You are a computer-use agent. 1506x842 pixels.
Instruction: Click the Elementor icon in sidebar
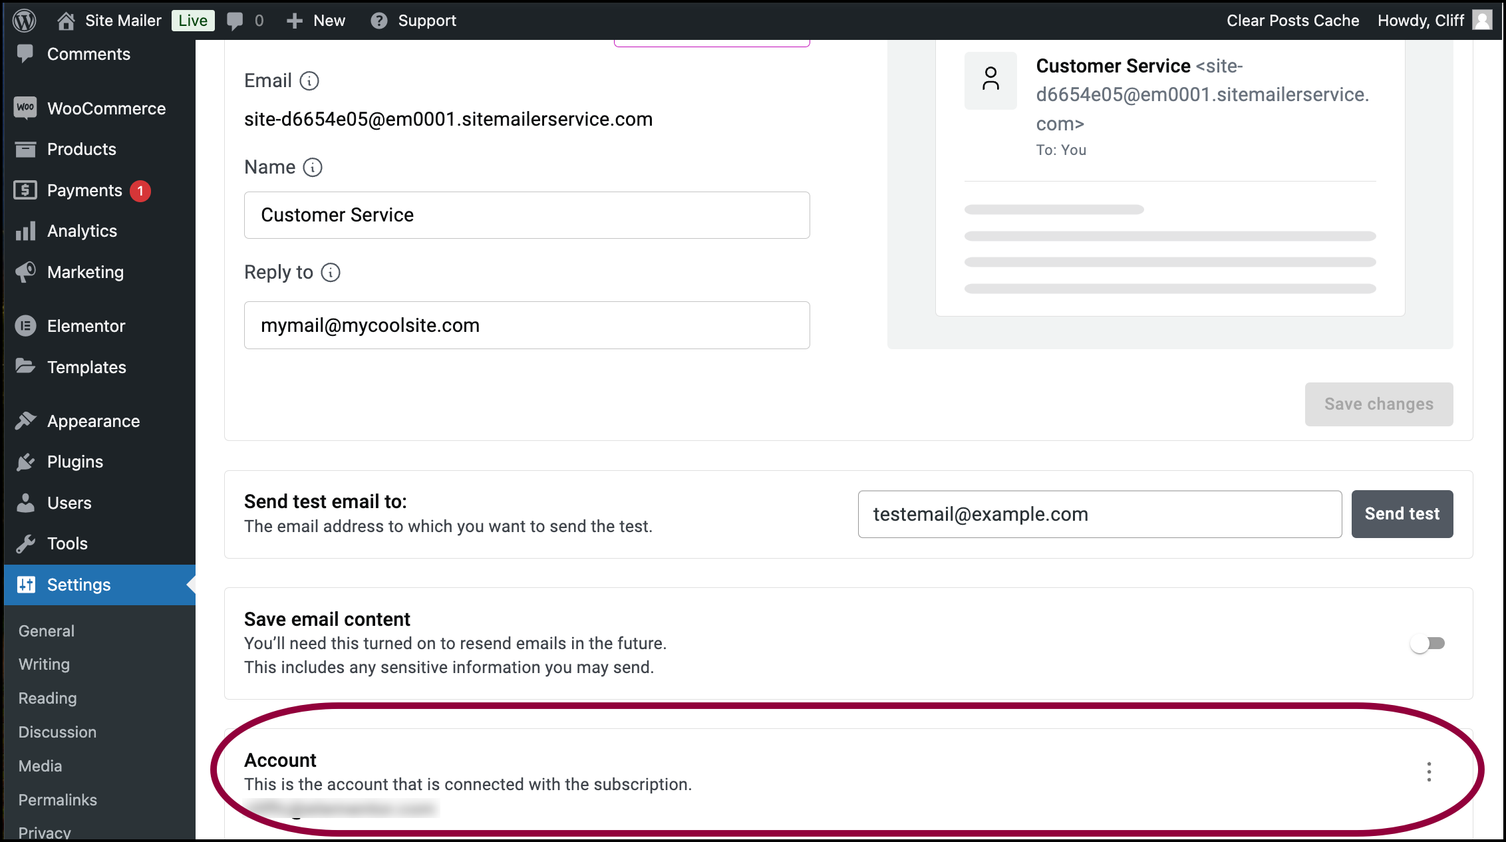(x=26, y=324)
